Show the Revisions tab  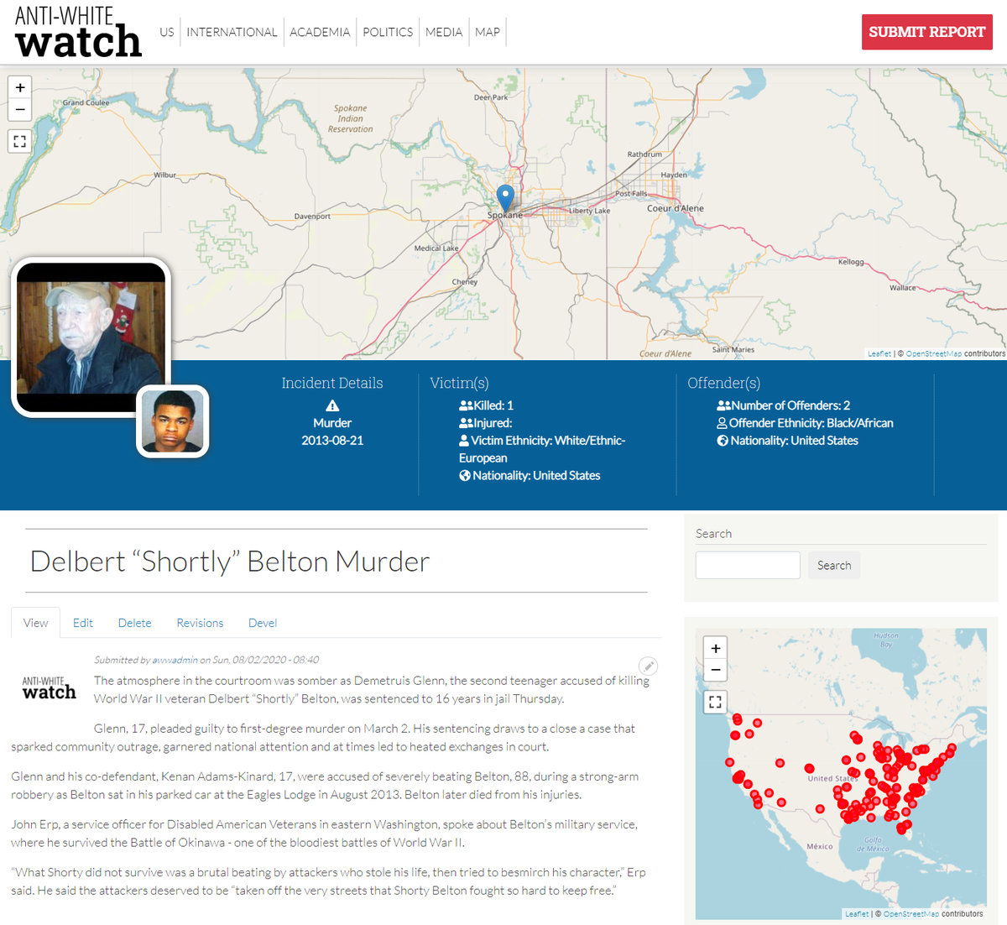pos(200,623)
